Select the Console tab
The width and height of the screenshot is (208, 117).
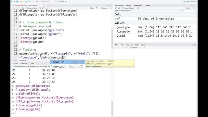[x=15, y=64]
